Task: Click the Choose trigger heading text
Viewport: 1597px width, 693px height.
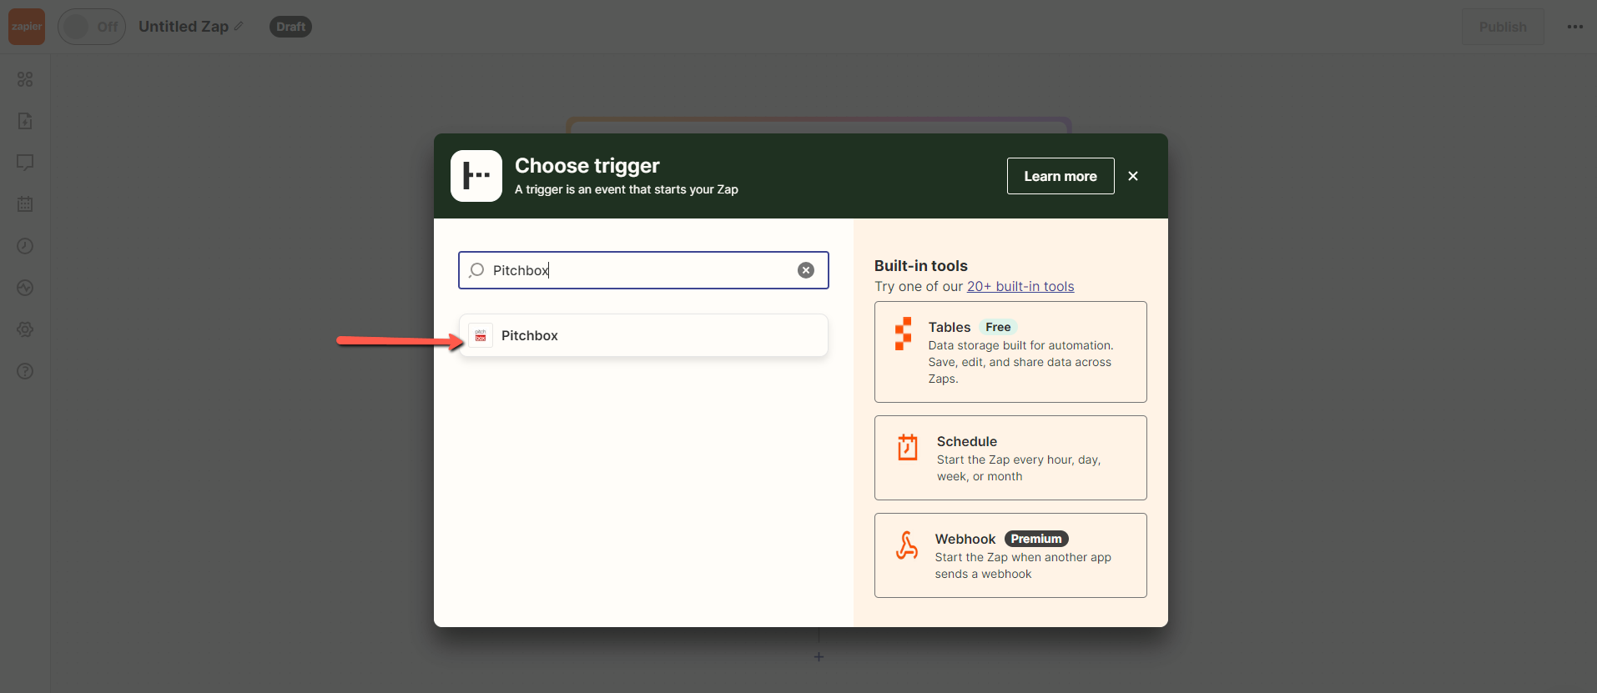Action: coord(587,166)
